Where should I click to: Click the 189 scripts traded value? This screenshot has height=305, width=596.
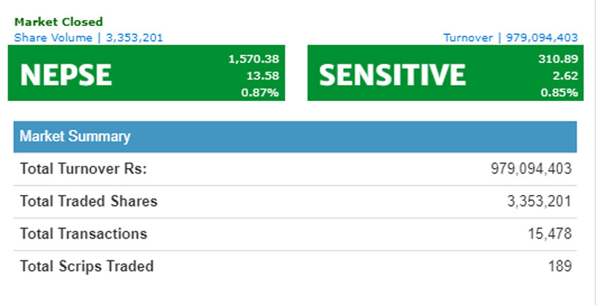pyautogui.click(x=560, y=266)
